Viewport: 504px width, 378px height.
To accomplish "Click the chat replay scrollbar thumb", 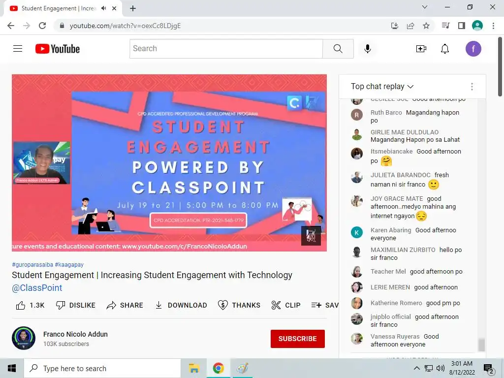I will [x=481, y=345].
